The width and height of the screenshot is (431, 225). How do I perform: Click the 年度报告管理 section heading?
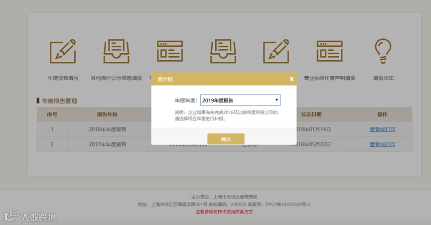tap(59, 101)
